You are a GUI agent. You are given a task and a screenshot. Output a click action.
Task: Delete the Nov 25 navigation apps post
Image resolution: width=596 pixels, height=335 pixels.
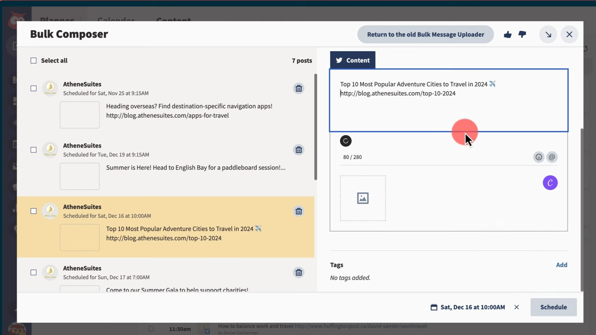coord(298,88)
